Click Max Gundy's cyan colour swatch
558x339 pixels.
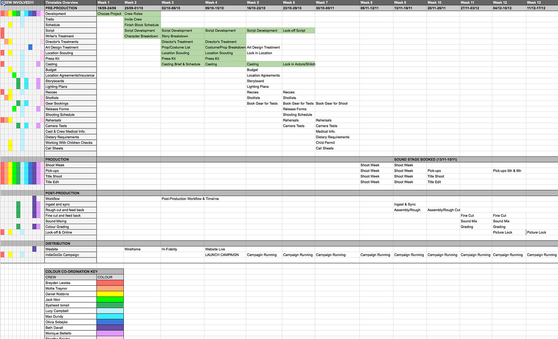click(x=110, y=316)
